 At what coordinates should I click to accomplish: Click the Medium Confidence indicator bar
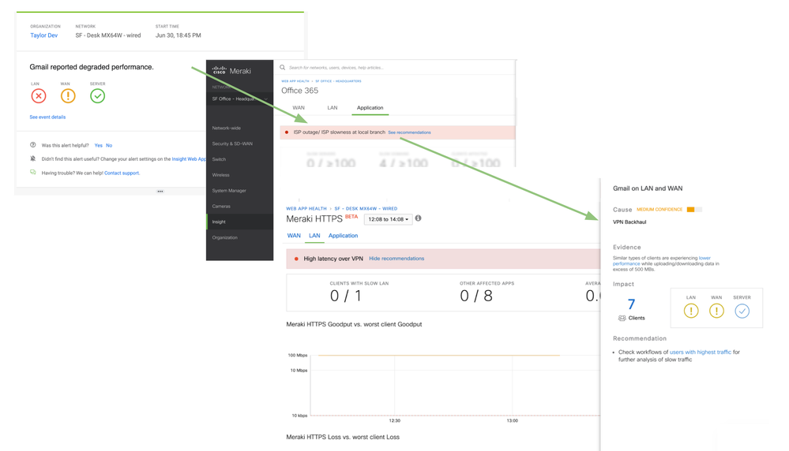pos(693,210)
